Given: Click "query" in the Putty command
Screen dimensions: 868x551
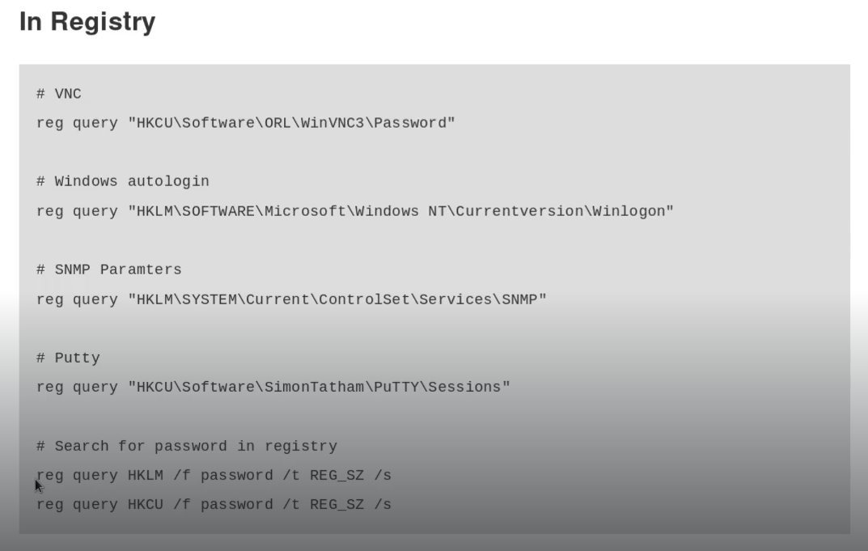Looking at the screenshot, I should tap(95, 387).
